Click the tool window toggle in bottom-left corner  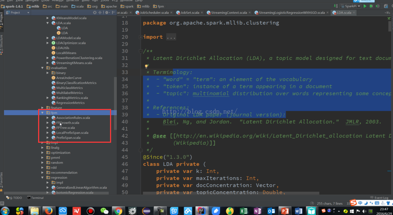(2, 203)
